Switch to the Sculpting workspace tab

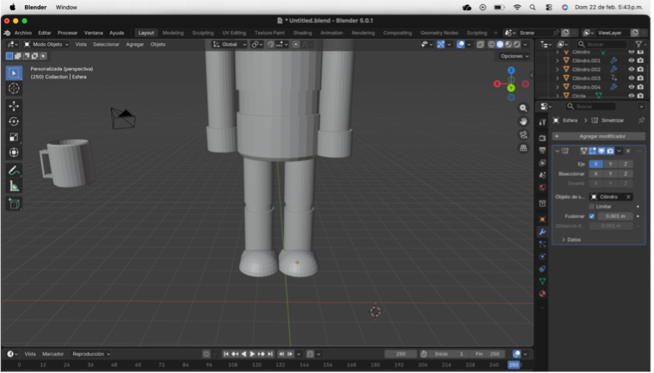pyautogui.click(x=202, y=33)
